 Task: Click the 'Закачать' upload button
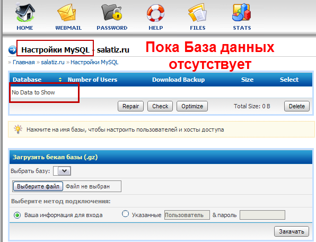[x=292, y=231]
